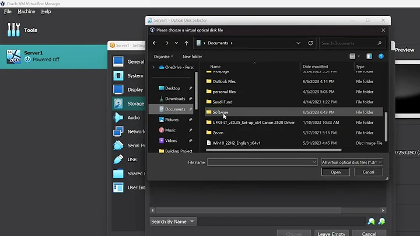
Task: Open the User Interface settings category
Action: pos(128,188)
